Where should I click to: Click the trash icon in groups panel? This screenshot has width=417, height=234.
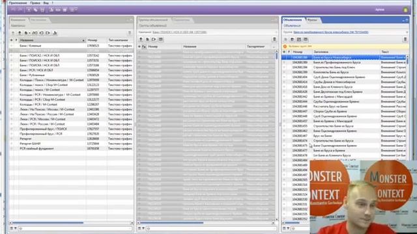[274, 39]
